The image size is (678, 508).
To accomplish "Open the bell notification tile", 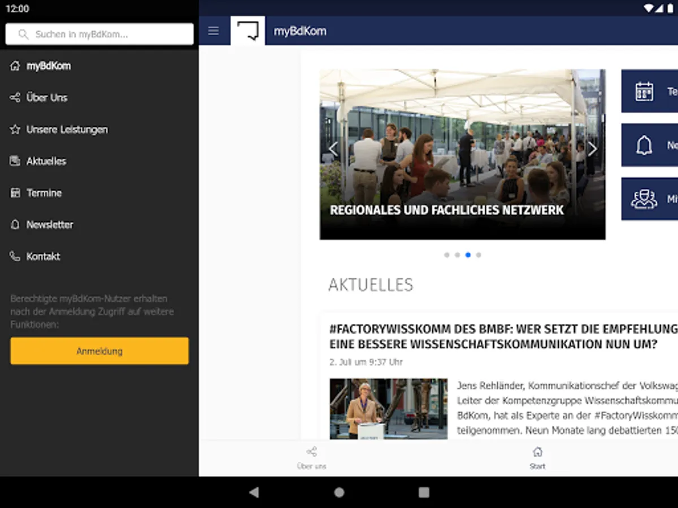I will tap(650, 145).
